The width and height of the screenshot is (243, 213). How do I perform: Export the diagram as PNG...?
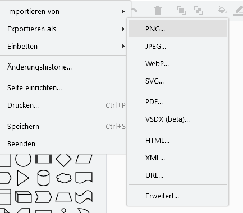pos(177,29)
